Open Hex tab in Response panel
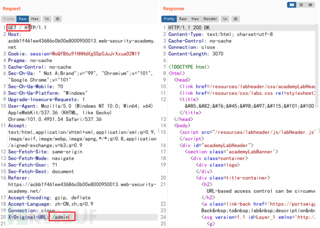 pos(195,19)
